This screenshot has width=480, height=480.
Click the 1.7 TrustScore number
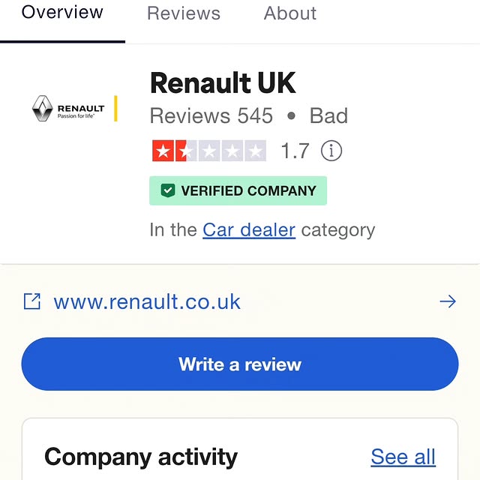[295, 151]
